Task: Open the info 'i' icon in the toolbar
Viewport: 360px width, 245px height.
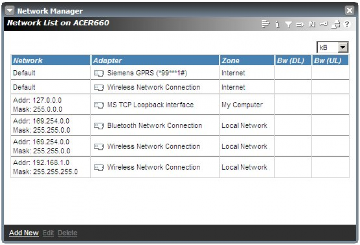Action: (x=277, y=24)
